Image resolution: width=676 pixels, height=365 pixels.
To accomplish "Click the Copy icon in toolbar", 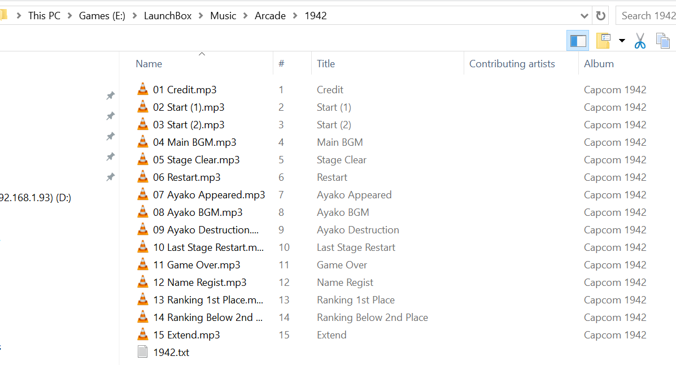I will [x=663, y=41].
